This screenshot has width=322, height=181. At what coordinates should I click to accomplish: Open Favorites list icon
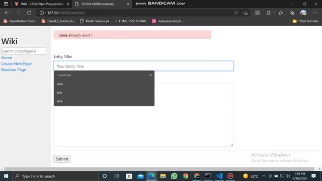[281, 13]
